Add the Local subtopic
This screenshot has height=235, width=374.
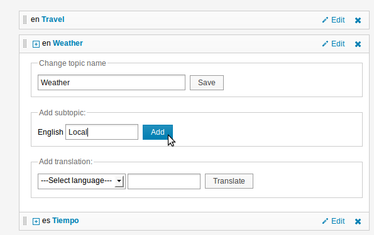coord(158,132)
